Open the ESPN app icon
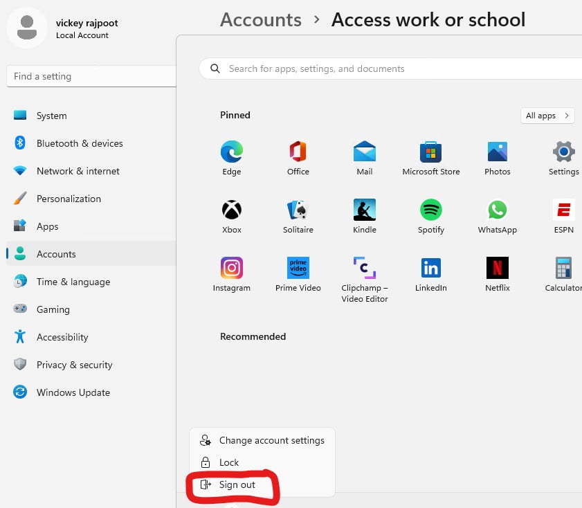The height and width of the screenshot is (508, 582). pyautogui.click(x=564, y=210)
